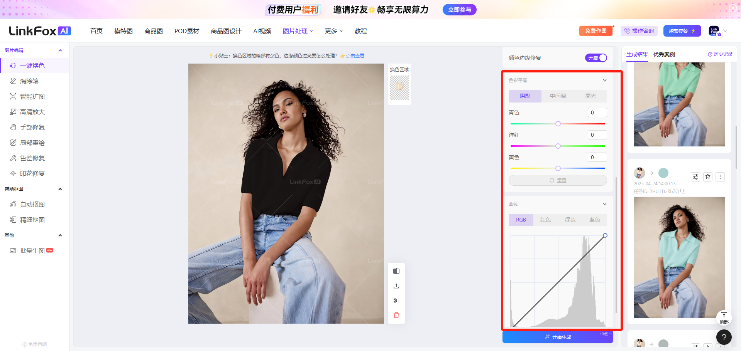741x351 pixels.
Task: Jump to top with 顶部 button
Action: pyautogui.click(x=724, y=318)
